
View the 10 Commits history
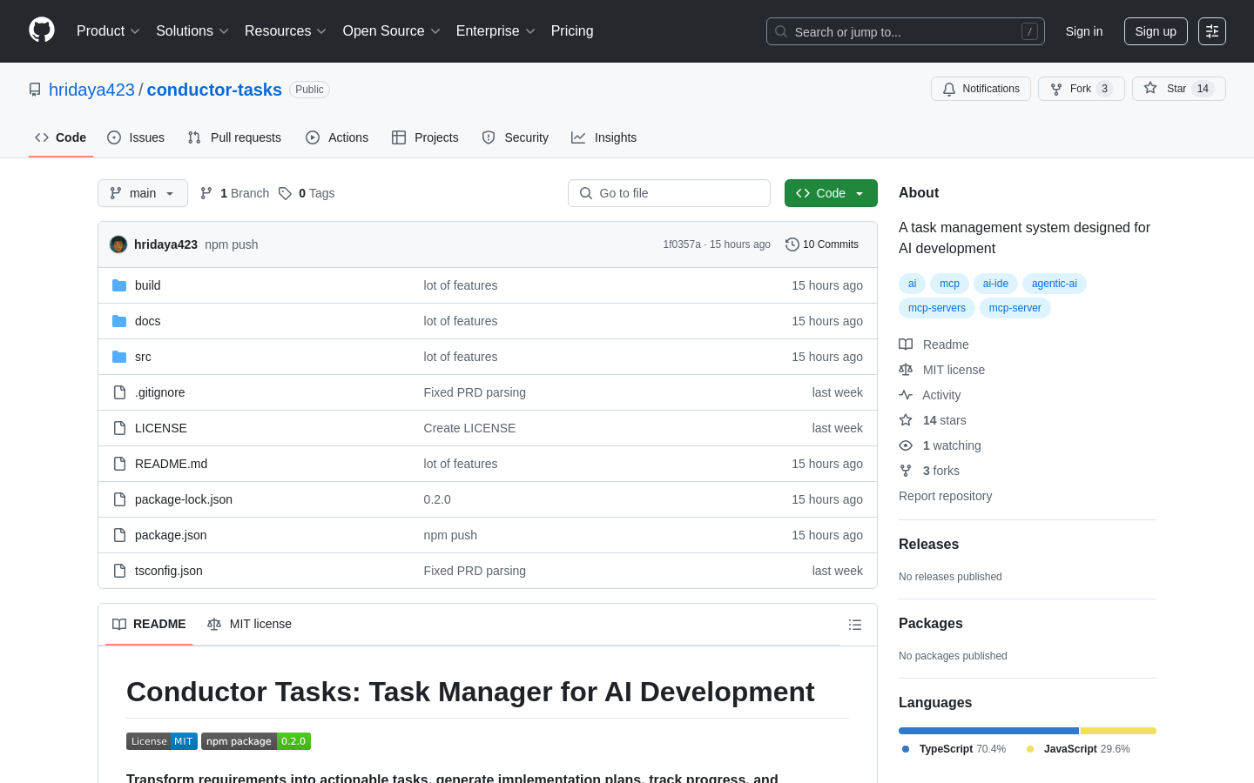point(822,244)
